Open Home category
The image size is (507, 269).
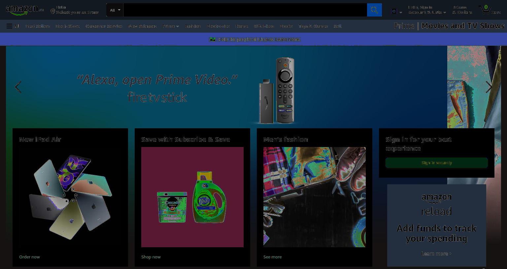tap(242, 26)
